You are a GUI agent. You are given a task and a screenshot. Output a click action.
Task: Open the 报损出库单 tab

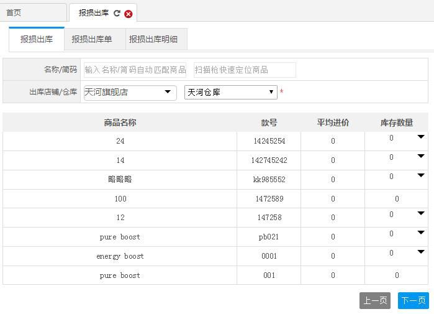pos(92,39)
